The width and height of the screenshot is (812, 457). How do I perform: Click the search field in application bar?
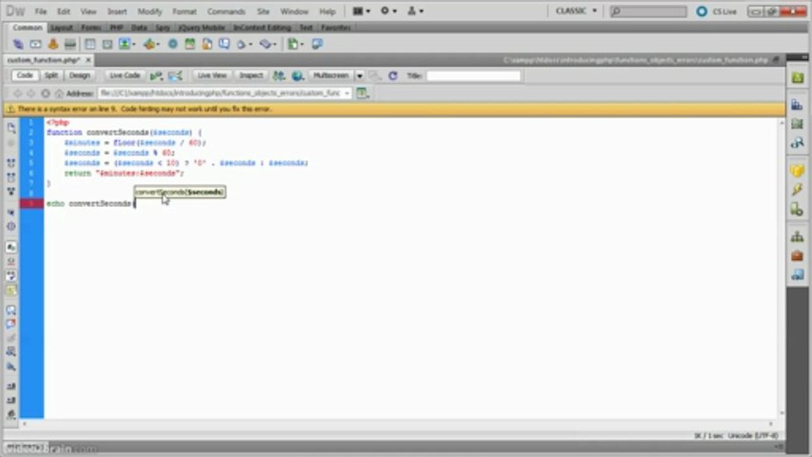pyautogui.click(x=648, y=11)
